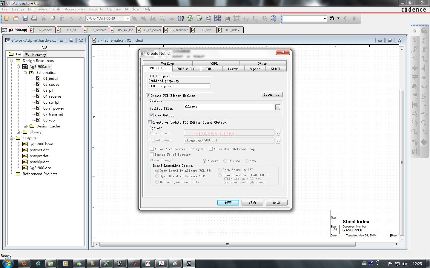Image resolution: width=430 pixels, height=268 pixels.
Task: Open the search field dropdown arrow
Action: coord(325,19)
